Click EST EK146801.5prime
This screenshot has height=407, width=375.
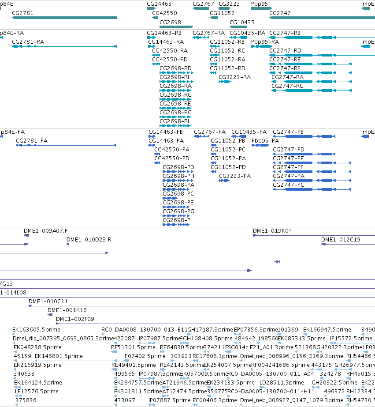point(59,356)
